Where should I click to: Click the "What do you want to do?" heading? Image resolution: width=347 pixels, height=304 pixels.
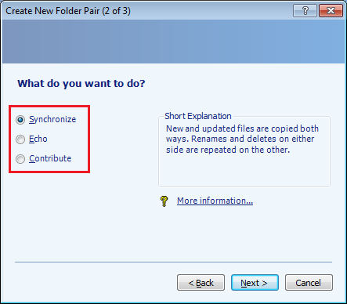pos(81,84)
